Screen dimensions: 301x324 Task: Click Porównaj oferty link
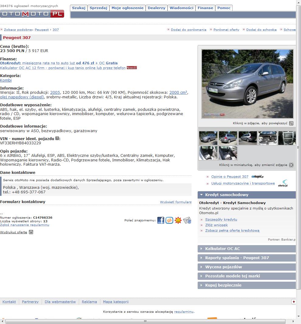pos(226,30)
